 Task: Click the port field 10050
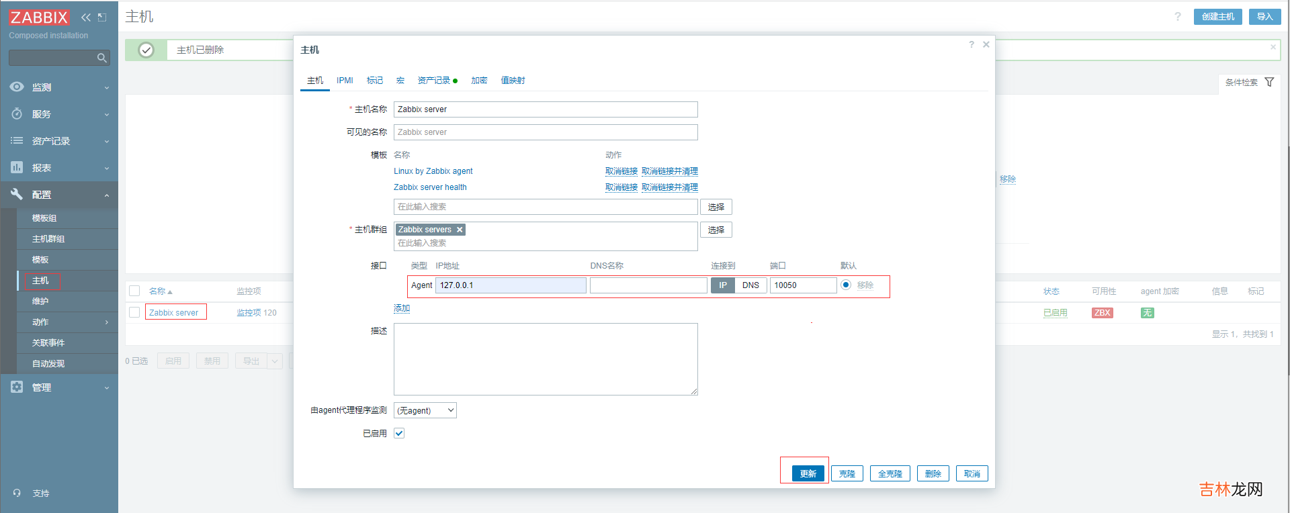tap(804, 285)
